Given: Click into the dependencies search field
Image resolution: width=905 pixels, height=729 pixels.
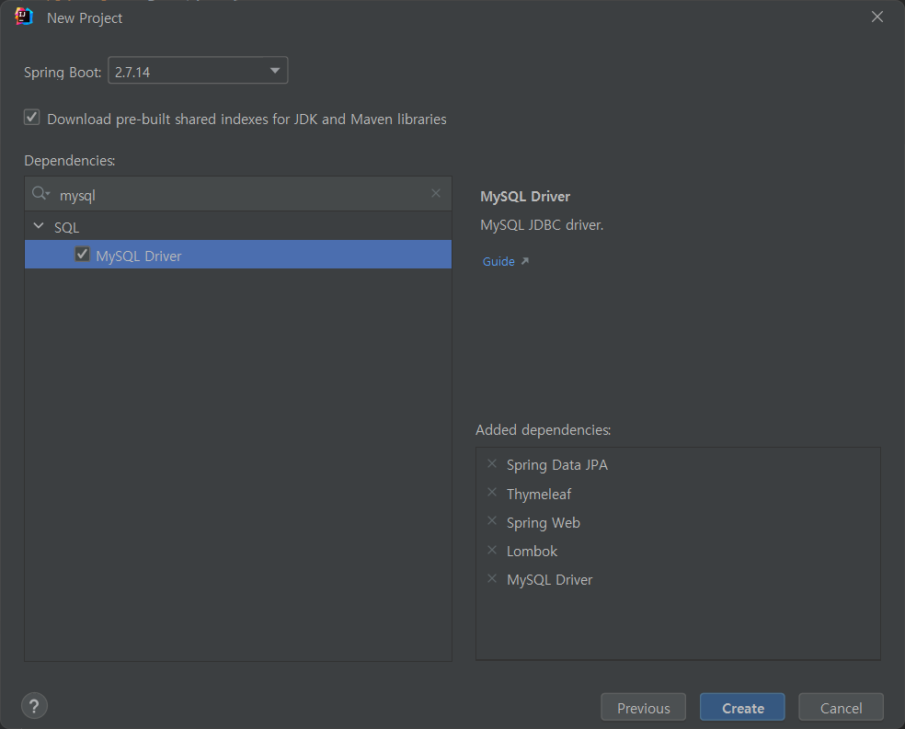Looking at the screenshot, I should click(238, 194).
